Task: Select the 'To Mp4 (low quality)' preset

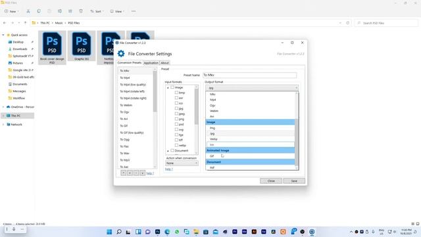Action: [x=136, y=85]
